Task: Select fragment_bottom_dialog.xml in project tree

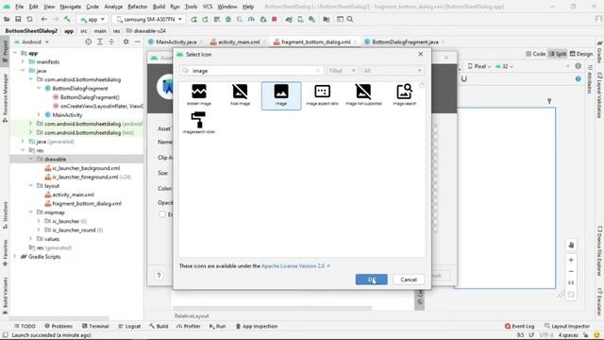Action: (87, 204)
